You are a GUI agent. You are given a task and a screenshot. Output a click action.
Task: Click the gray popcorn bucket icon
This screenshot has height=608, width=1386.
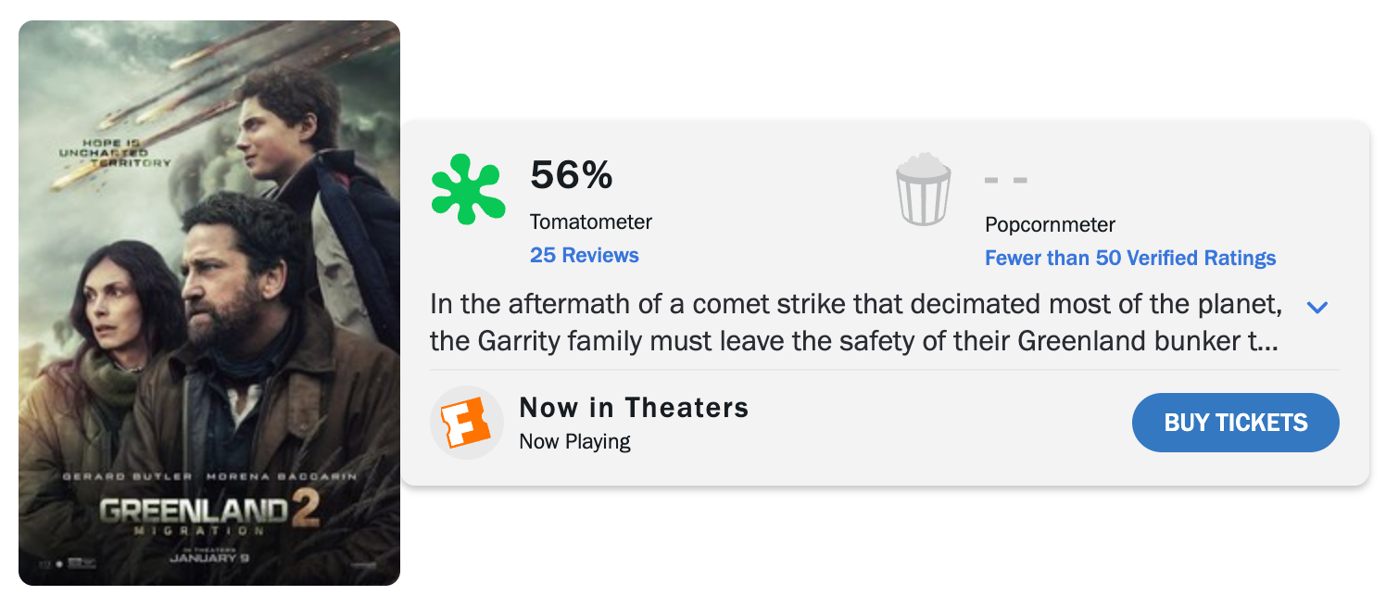(924, 191)
